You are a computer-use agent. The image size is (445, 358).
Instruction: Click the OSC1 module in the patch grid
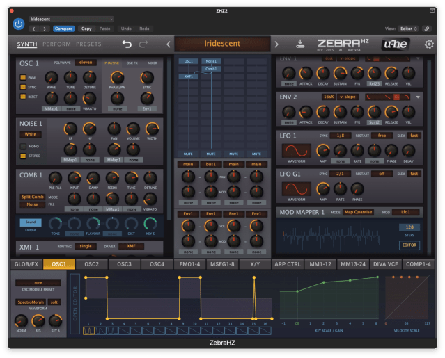point(189,61)
